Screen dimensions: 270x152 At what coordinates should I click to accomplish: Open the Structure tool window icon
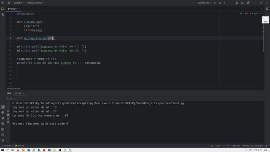3,14
